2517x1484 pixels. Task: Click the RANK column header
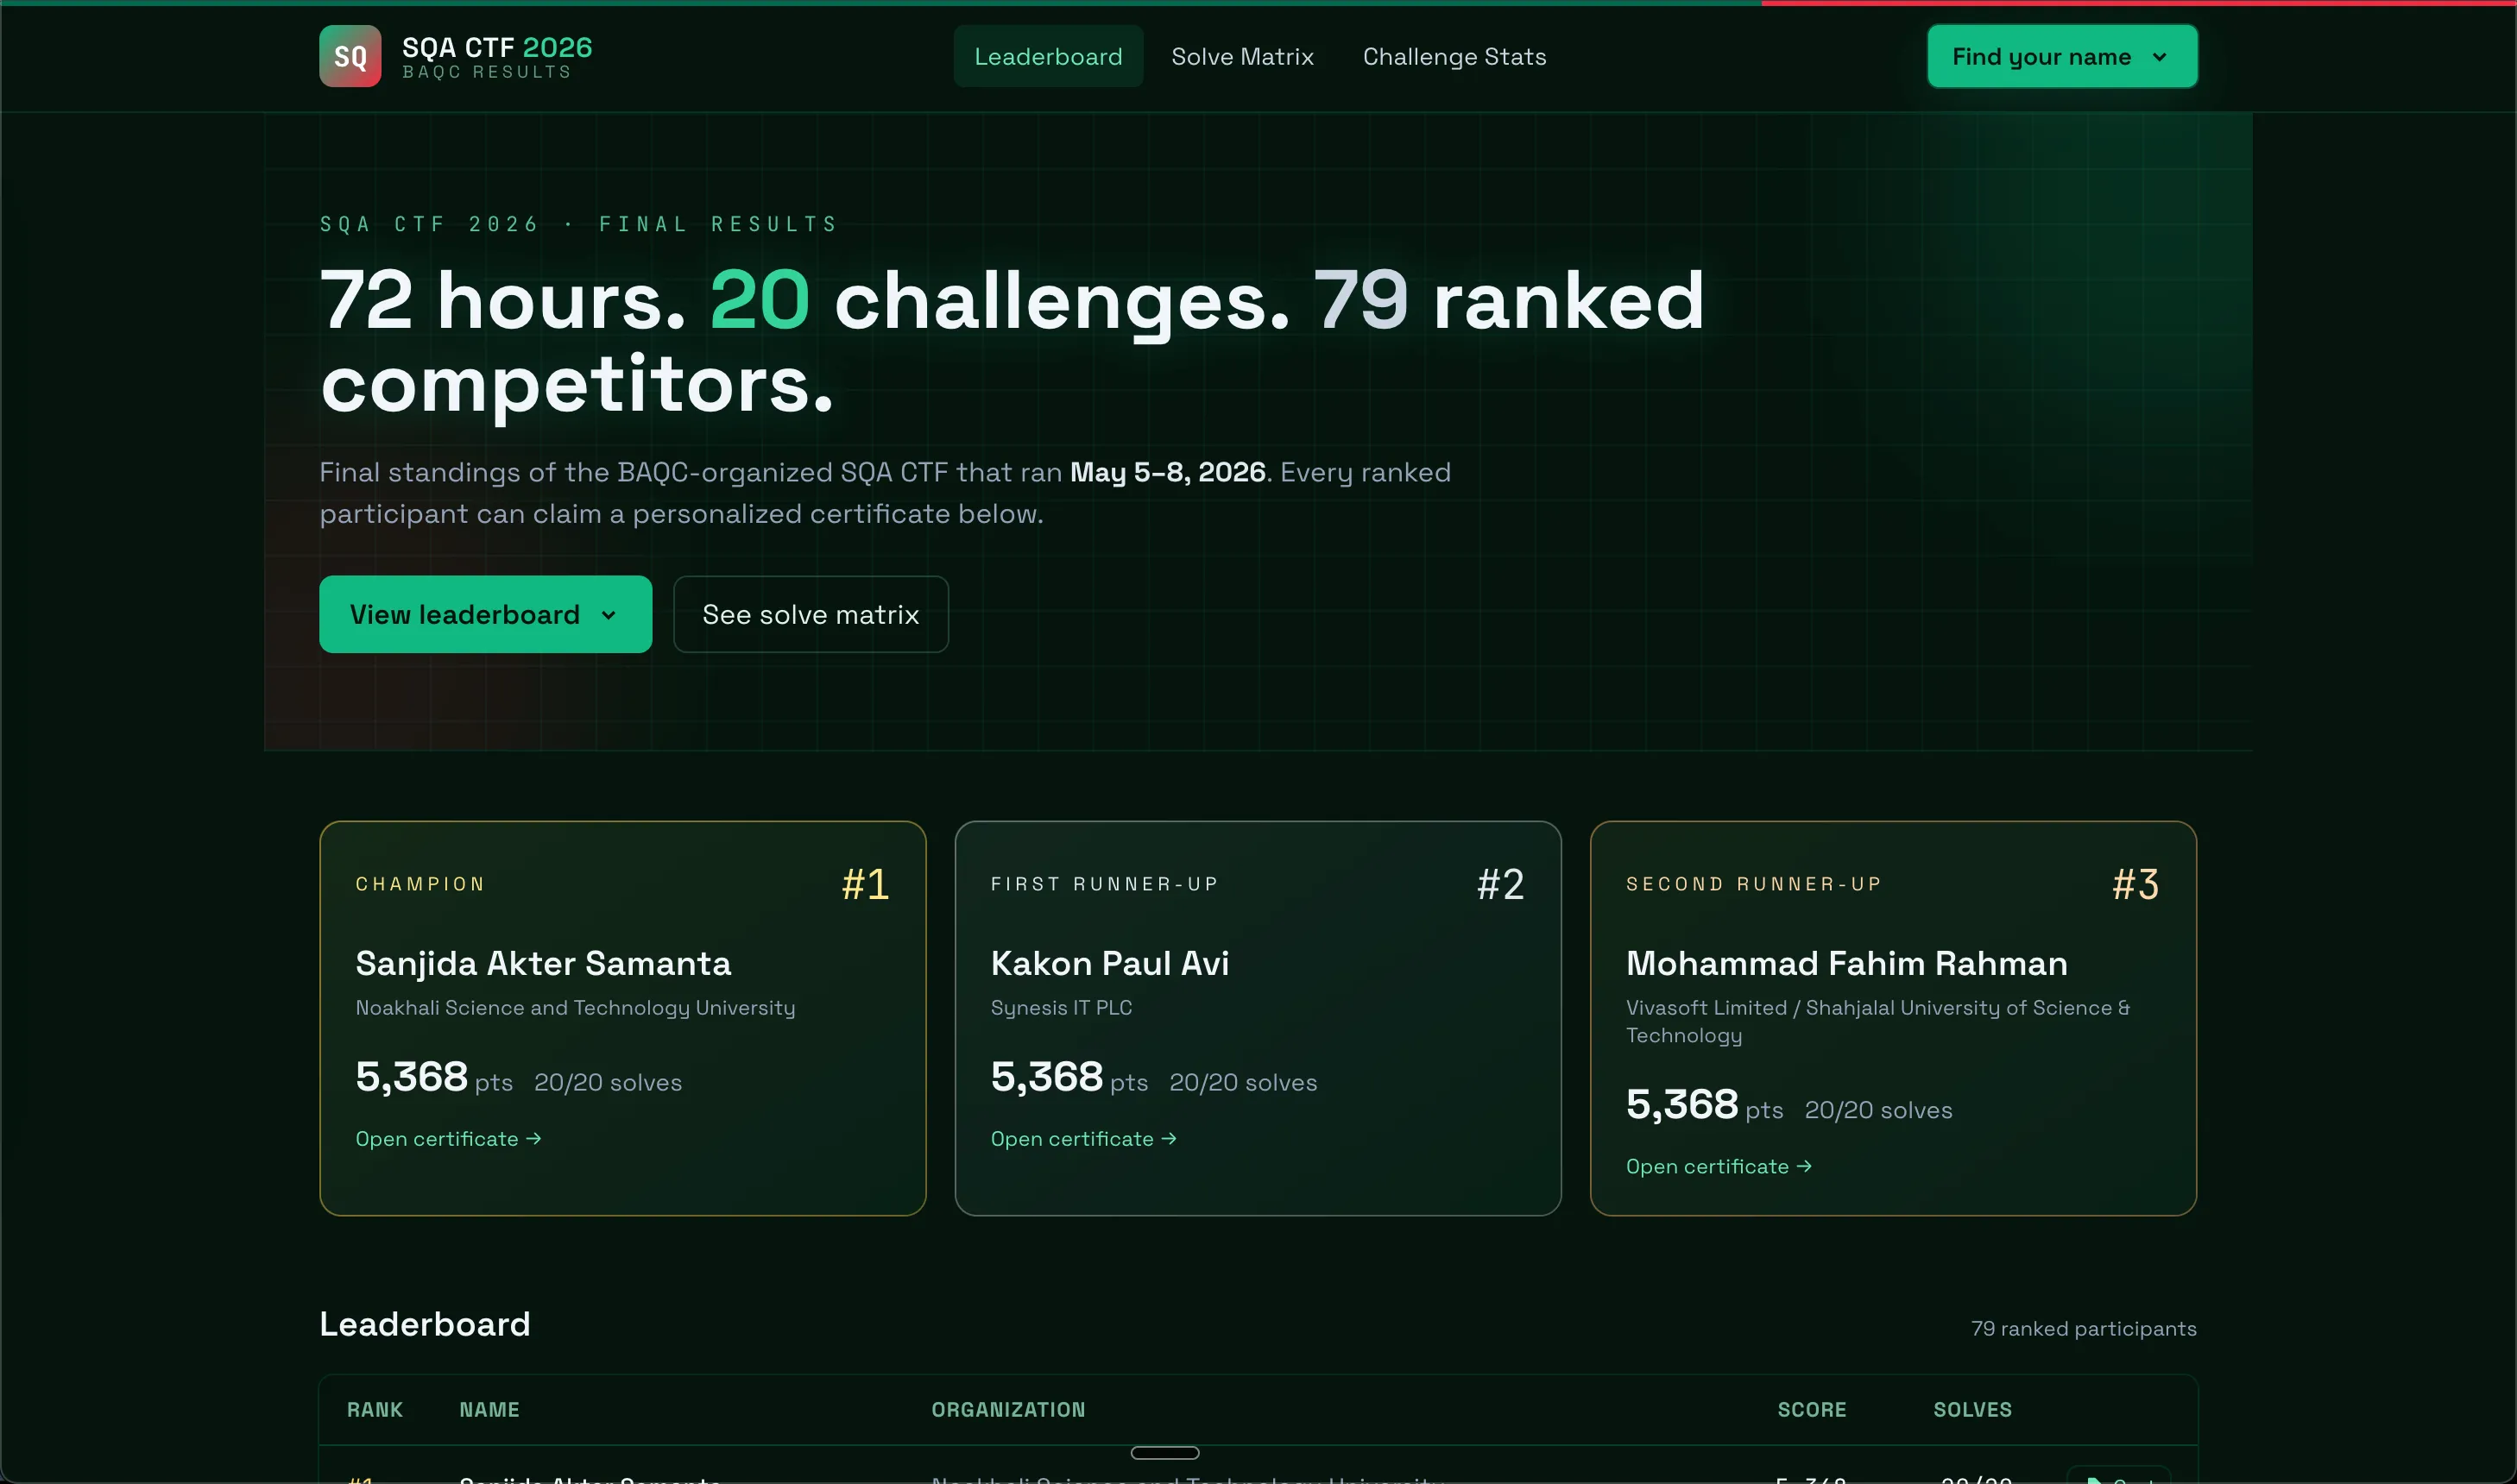[x=374, y=1409]
